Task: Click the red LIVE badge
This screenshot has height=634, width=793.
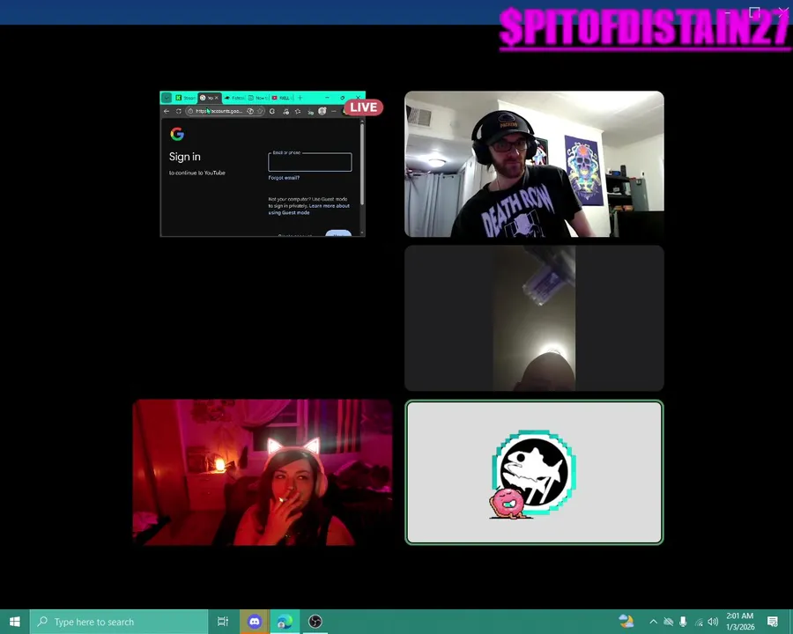Action: [364, 107]
